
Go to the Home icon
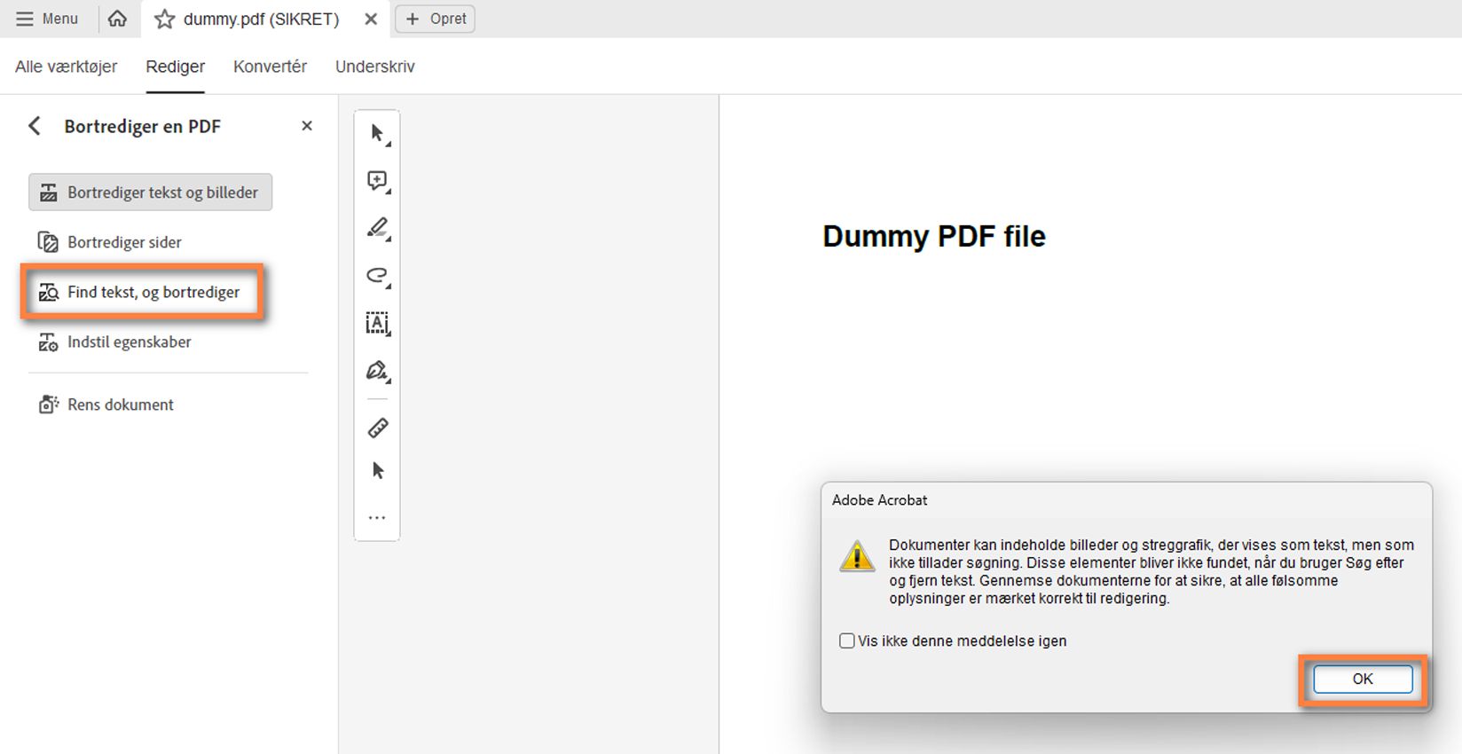[x=117, y=19]
